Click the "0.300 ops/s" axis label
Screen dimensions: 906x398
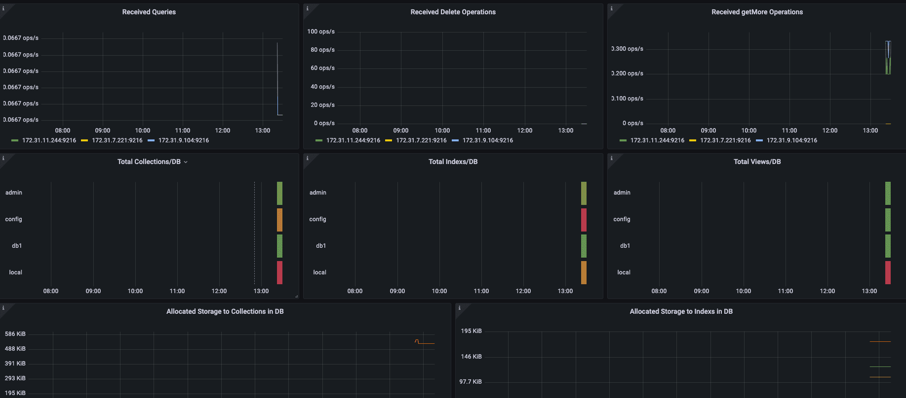pyautogui.click(x=627, y=49)
